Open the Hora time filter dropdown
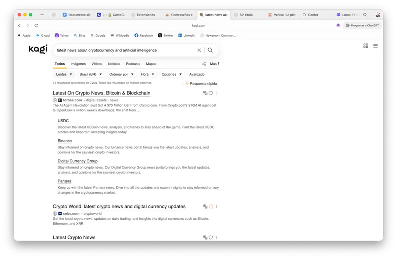397x259 pixels. click(148, 74)
